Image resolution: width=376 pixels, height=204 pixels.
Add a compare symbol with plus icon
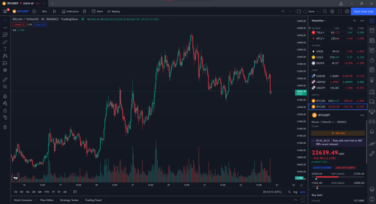click(34, 11)
